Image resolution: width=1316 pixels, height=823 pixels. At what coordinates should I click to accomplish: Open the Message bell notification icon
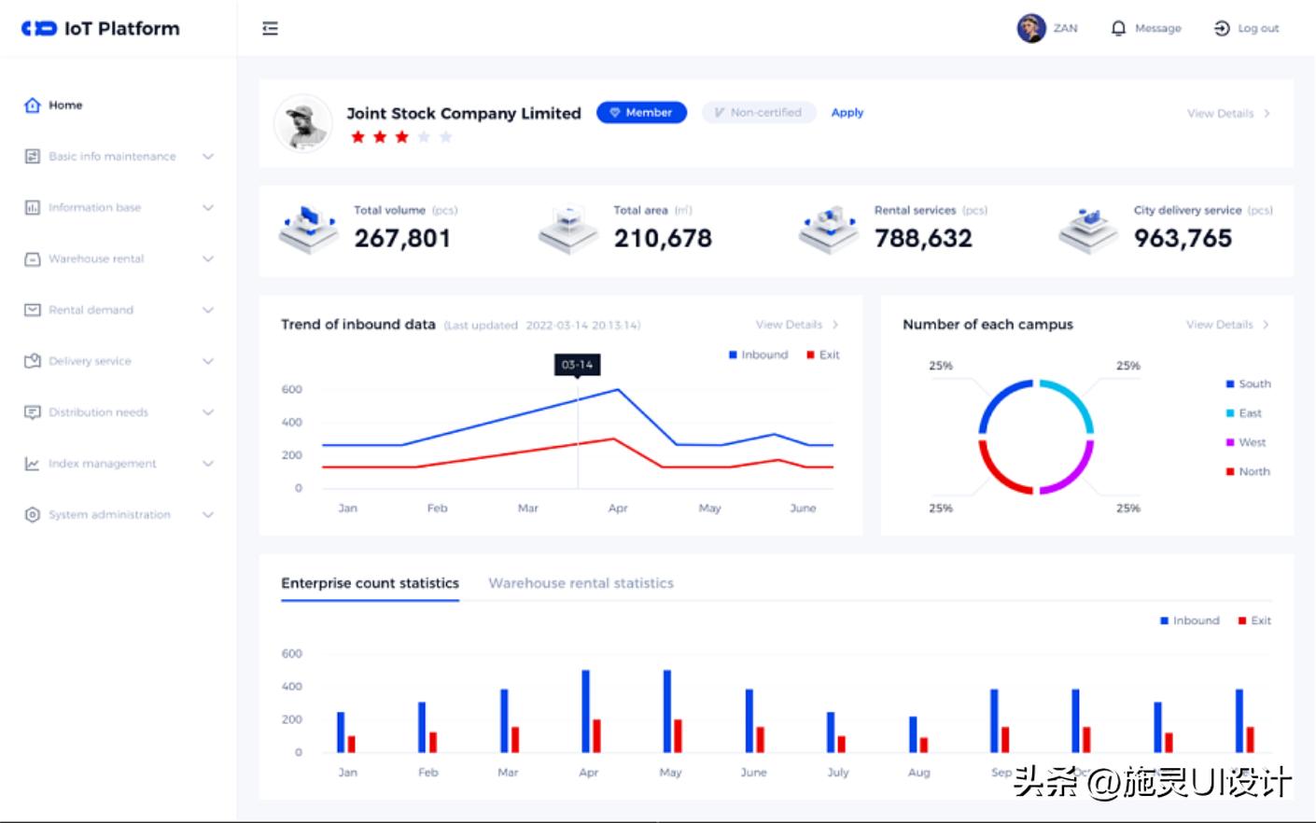pyautogui.click(x=1118, y=29)
